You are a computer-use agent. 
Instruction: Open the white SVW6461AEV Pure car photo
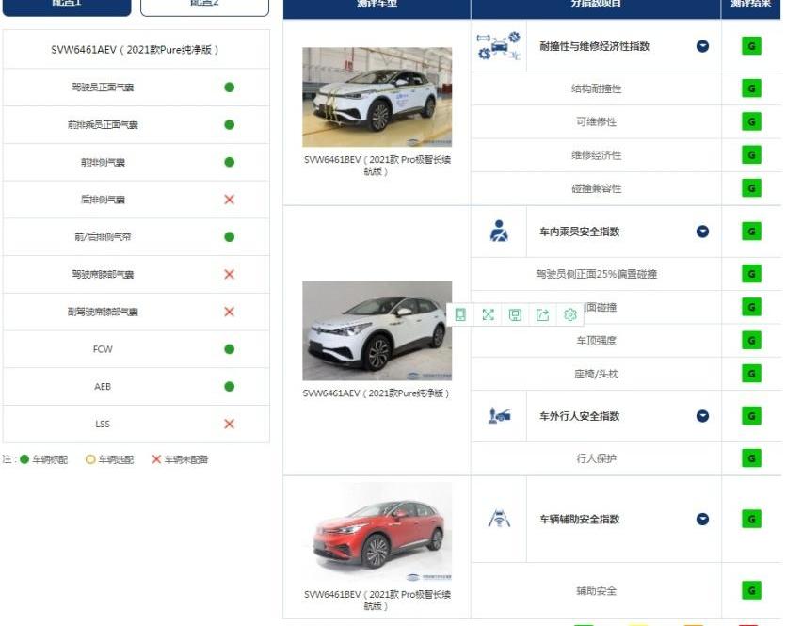[x=377, y=330]
